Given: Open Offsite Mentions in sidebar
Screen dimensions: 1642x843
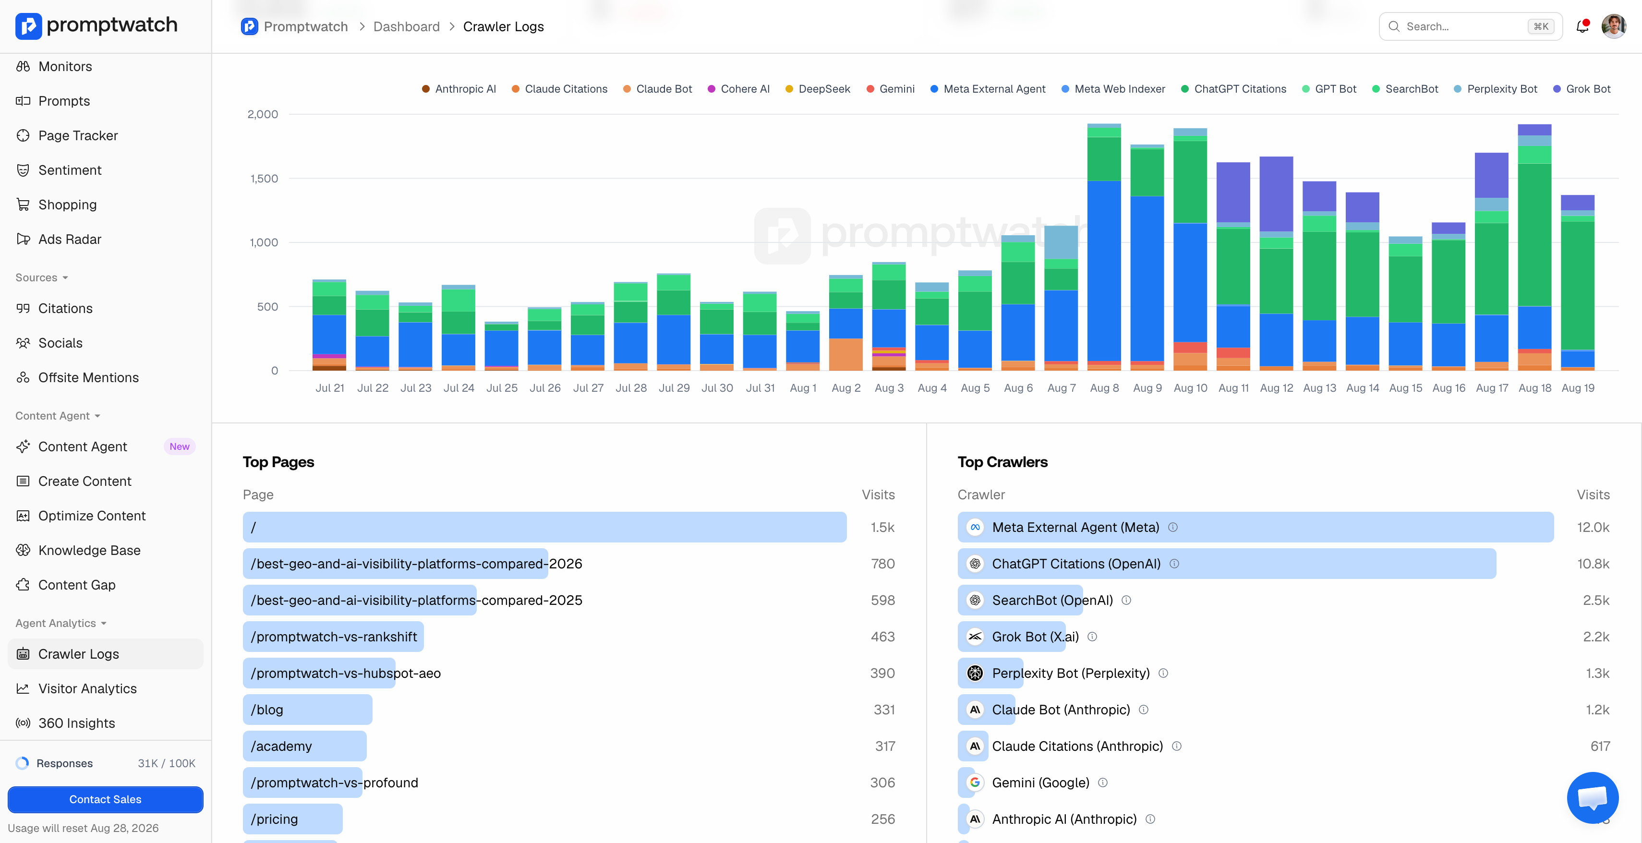Looking at the screenshot, I should point(105,377).
